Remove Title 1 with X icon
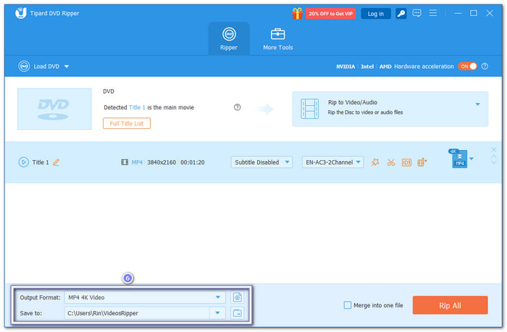 click(494, 149)
